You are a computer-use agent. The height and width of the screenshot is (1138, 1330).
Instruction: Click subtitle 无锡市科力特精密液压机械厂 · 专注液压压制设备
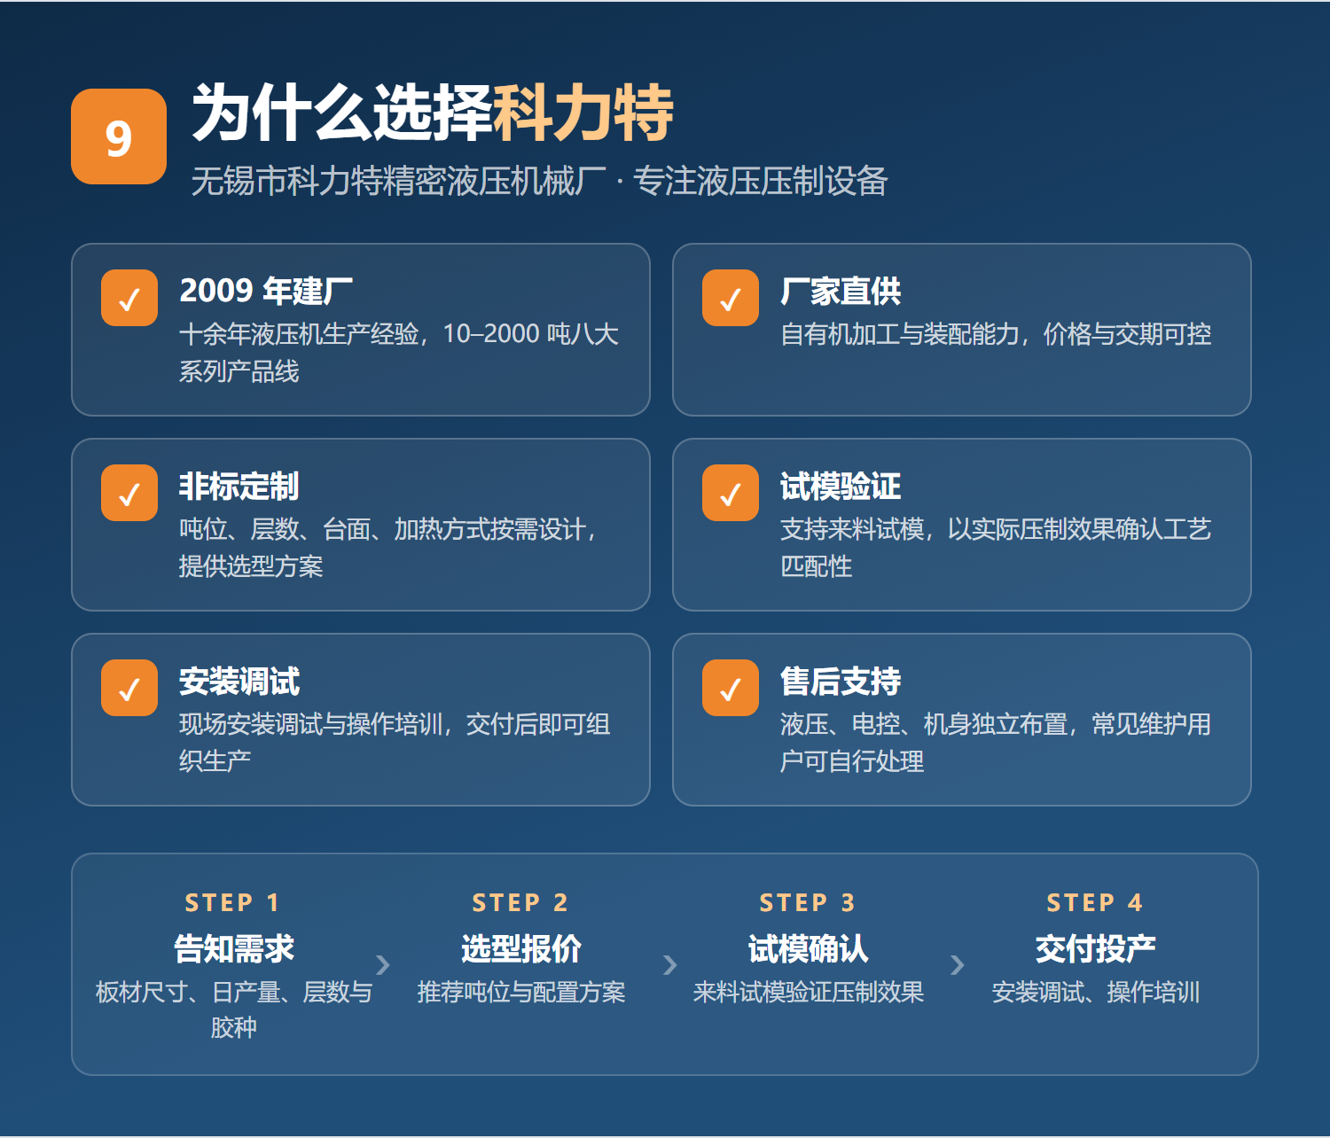tap(540, 181)
